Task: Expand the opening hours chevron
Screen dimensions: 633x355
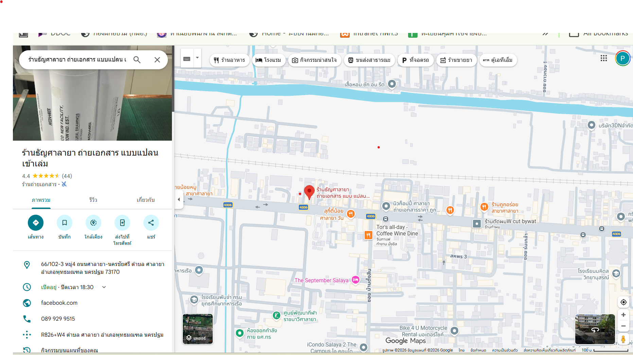Action: [104, 287]
